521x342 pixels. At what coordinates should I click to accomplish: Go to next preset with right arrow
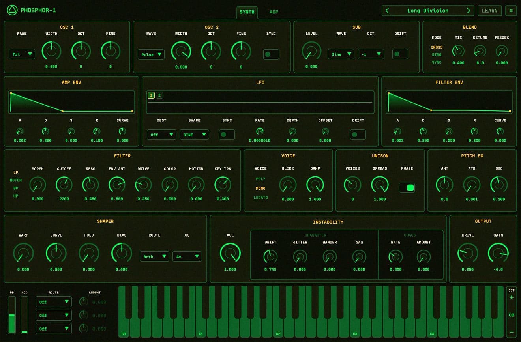pos(469,11)
